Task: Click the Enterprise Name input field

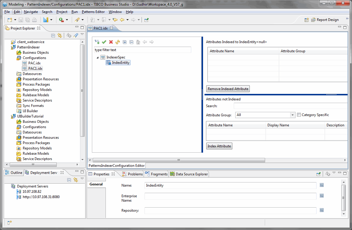Action: click(230, 196)
